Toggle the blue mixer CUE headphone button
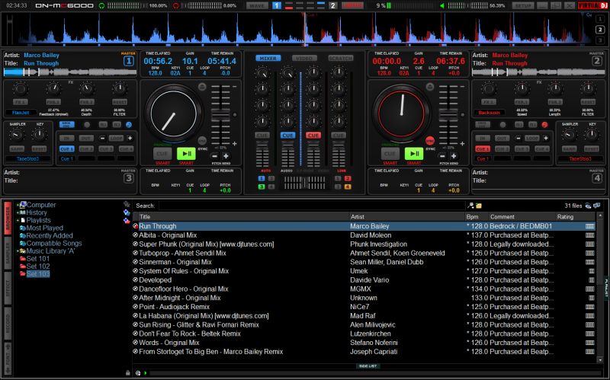The height and width of the screenshot is (380, 610). pos(287,136)
